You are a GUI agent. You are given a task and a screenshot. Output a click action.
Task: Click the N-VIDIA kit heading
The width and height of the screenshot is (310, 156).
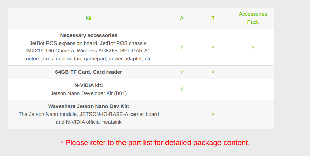click(88, 85)
